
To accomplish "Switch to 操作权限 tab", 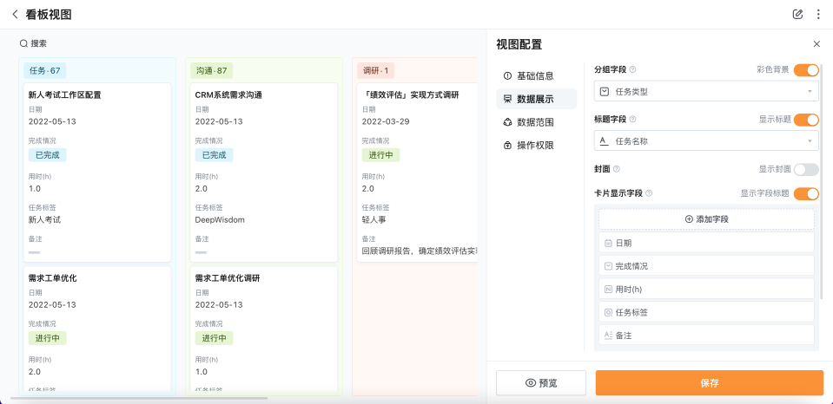I will (536, 146).
